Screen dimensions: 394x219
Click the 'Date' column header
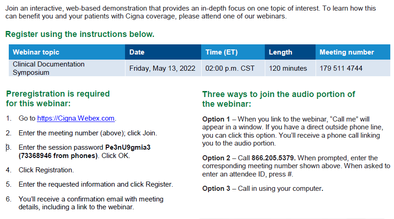[x=137, y=52]
